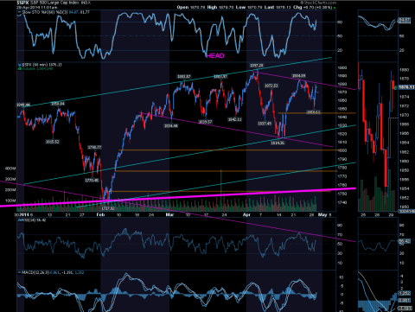Click the High value in the header

point(226,7)
